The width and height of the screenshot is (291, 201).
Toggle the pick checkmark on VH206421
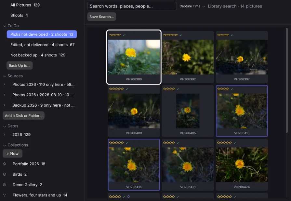tap(178, 143)
